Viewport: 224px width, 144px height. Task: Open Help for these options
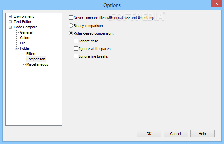(x=202, y=133)
